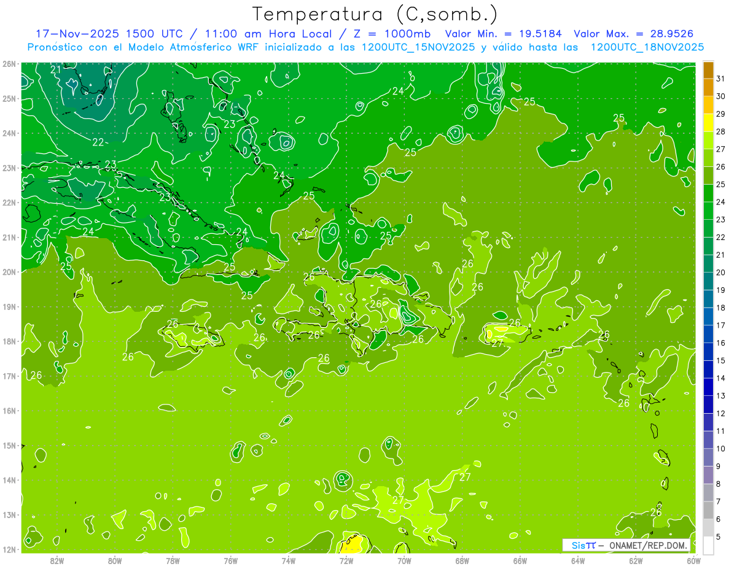Click the latitude axis label "22N"
Image resolution: width=737 pixels, height=569 pixels.
tap(9, 203)
